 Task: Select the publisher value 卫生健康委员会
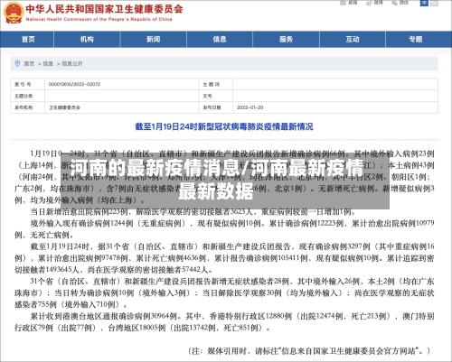point(64,107)
